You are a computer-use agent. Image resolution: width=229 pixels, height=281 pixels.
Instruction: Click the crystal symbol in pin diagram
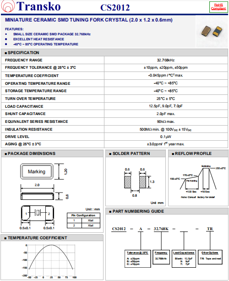tap(38, 213)
